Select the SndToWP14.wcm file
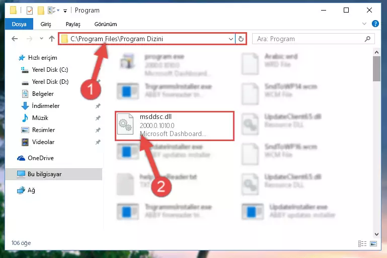Image resolution: width=387 pixels, height=258 pixels. (x=279, y=93)
